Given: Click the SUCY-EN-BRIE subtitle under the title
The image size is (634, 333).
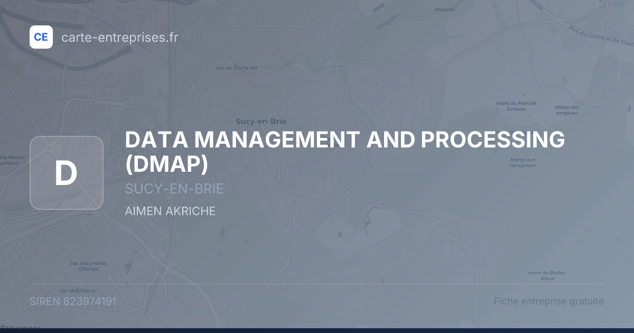Looking at the screenshot, I should [x=174, y=189].
